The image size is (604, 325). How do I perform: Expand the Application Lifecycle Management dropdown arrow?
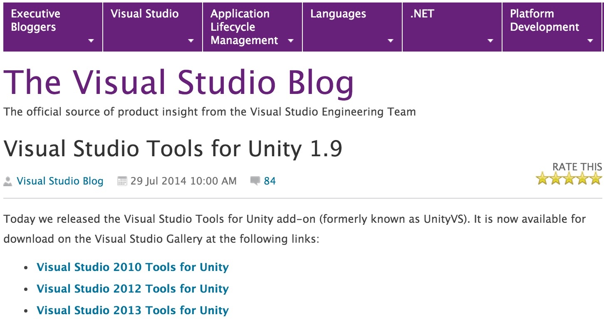coord(291,41)
